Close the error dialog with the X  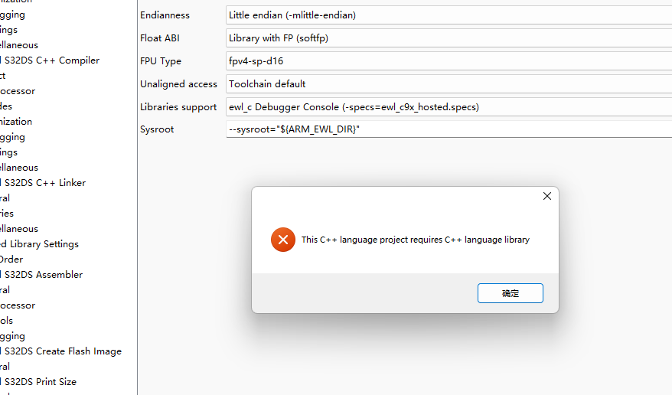point(546,196)
